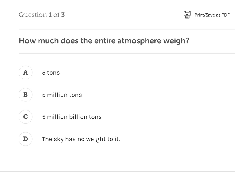Choose the "5 million billion tons" text
Viewport: 235px width, 172px height.
(72, 117)
